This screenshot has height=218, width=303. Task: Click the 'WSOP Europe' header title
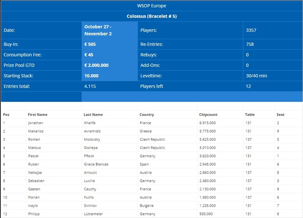click(x=151, y=6)
